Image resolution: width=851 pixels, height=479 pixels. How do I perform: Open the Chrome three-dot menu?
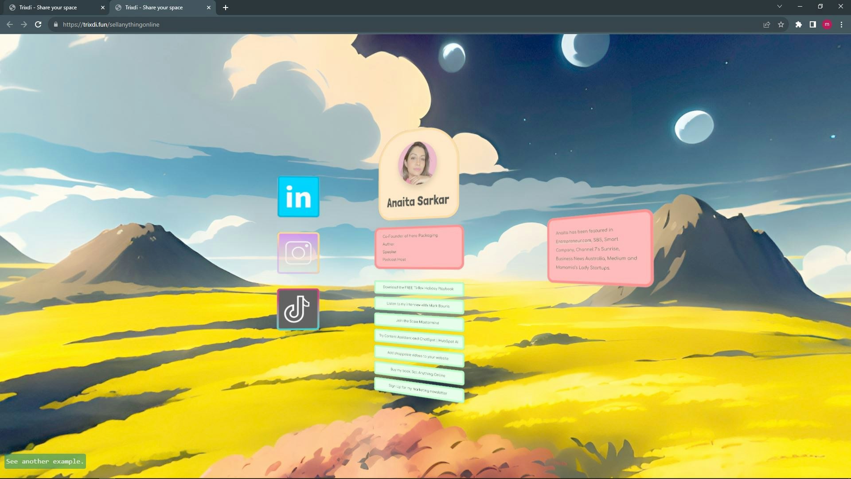point(841,24)
